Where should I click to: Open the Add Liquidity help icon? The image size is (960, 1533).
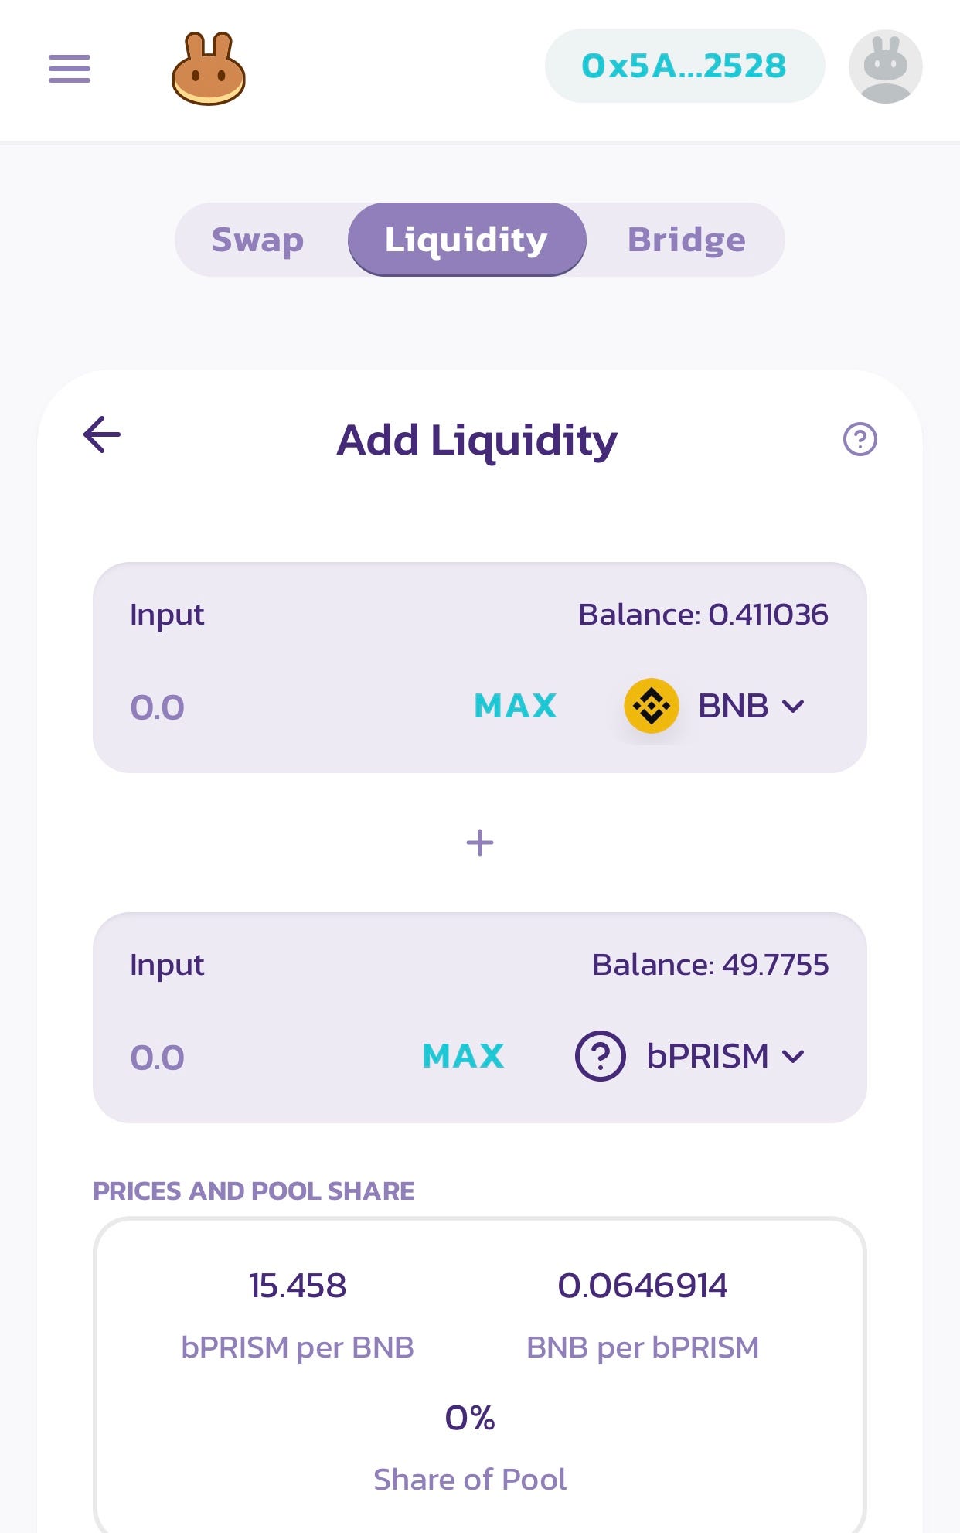(x=860, y=439)
